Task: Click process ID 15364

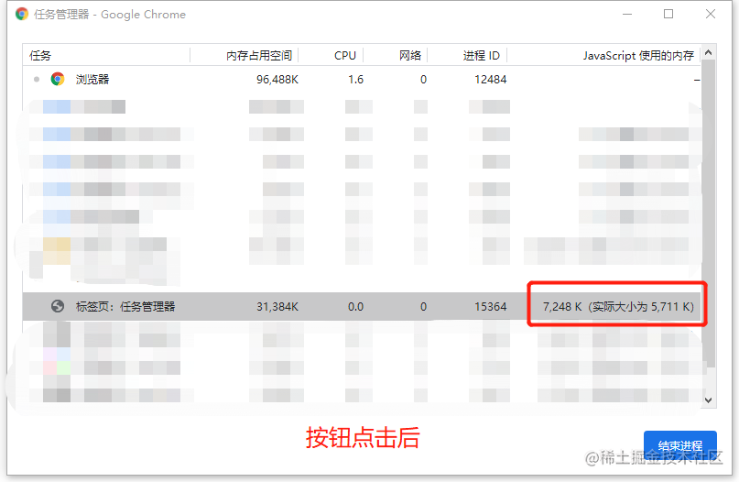Action: (490, 307)
